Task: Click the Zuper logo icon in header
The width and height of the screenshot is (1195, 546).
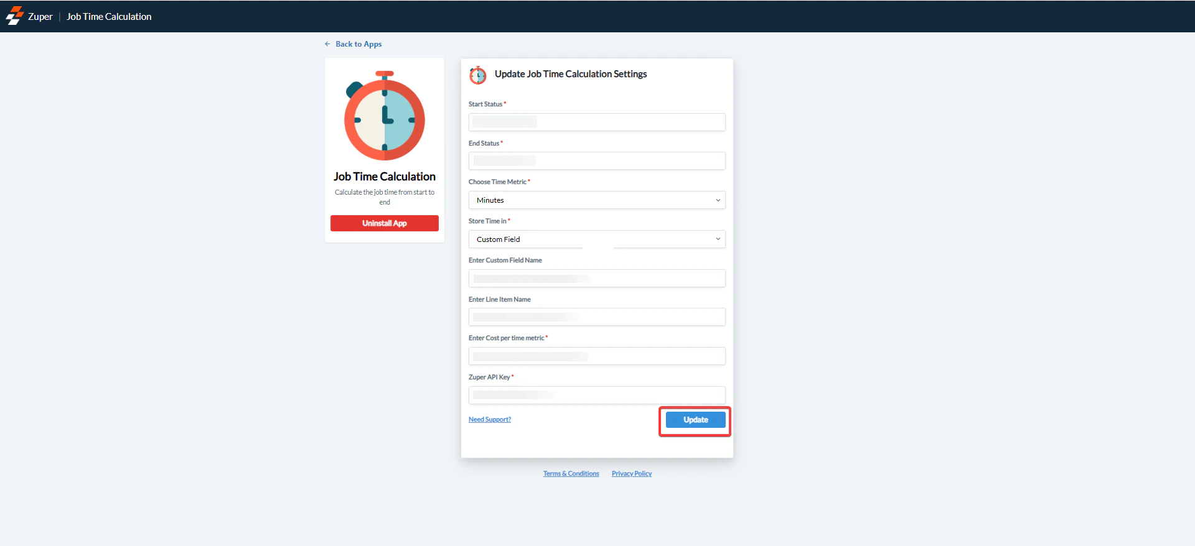Action: (14, 16)
